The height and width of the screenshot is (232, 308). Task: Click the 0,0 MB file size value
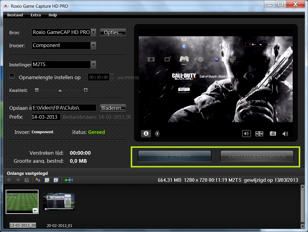(78, 161)
